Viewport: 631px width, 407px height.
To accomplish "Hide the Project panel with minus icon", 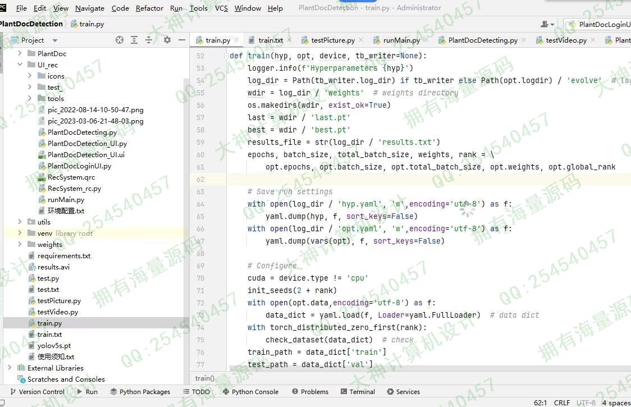I will coord(182,40).
